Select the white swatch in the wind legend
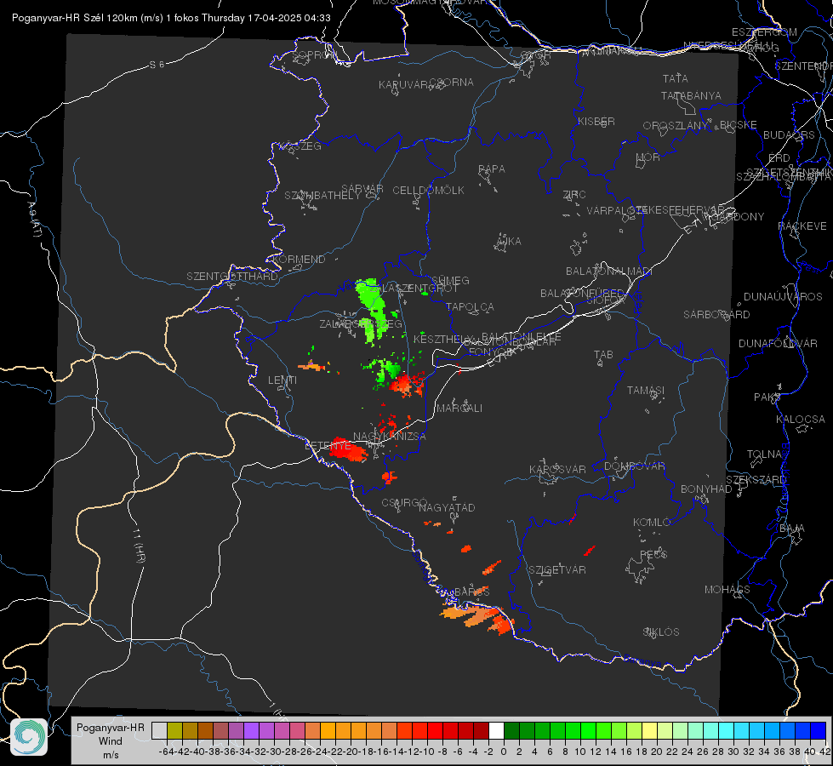 tap(496, 731)
